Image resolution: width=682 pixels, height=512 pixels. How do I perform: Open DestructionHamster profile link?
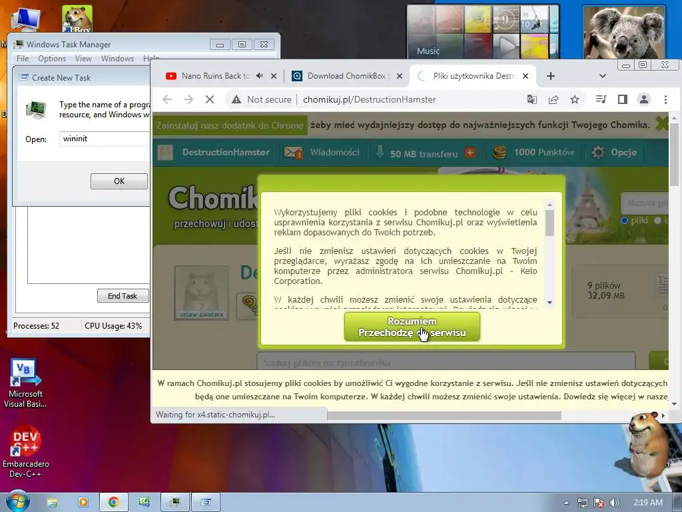[x=226, y=152]
